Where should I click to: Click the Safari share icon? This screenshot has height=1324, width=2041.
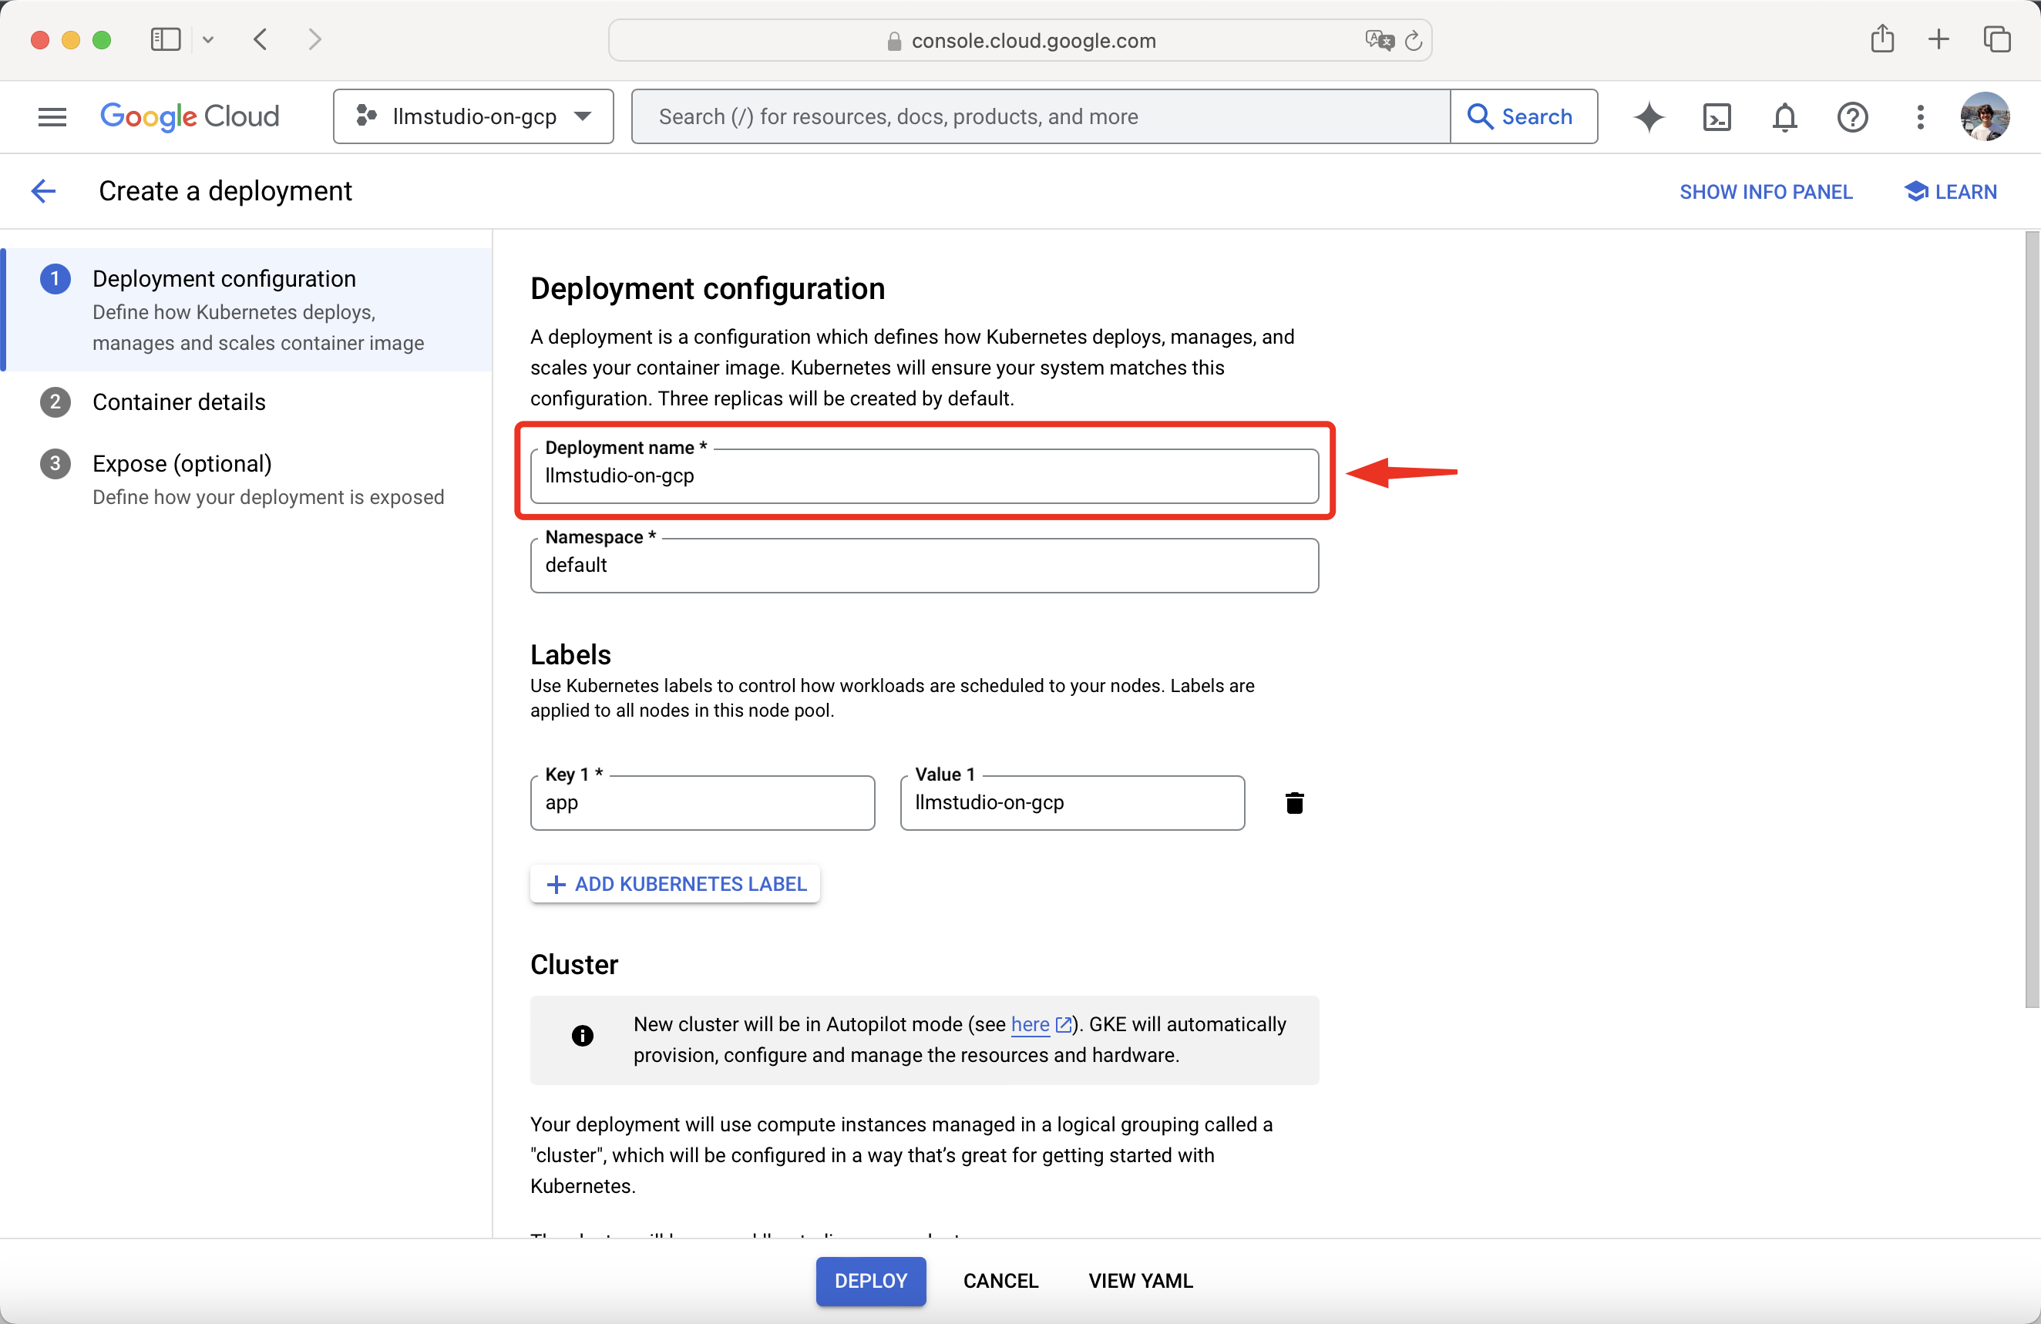[x=1881, y=39]
